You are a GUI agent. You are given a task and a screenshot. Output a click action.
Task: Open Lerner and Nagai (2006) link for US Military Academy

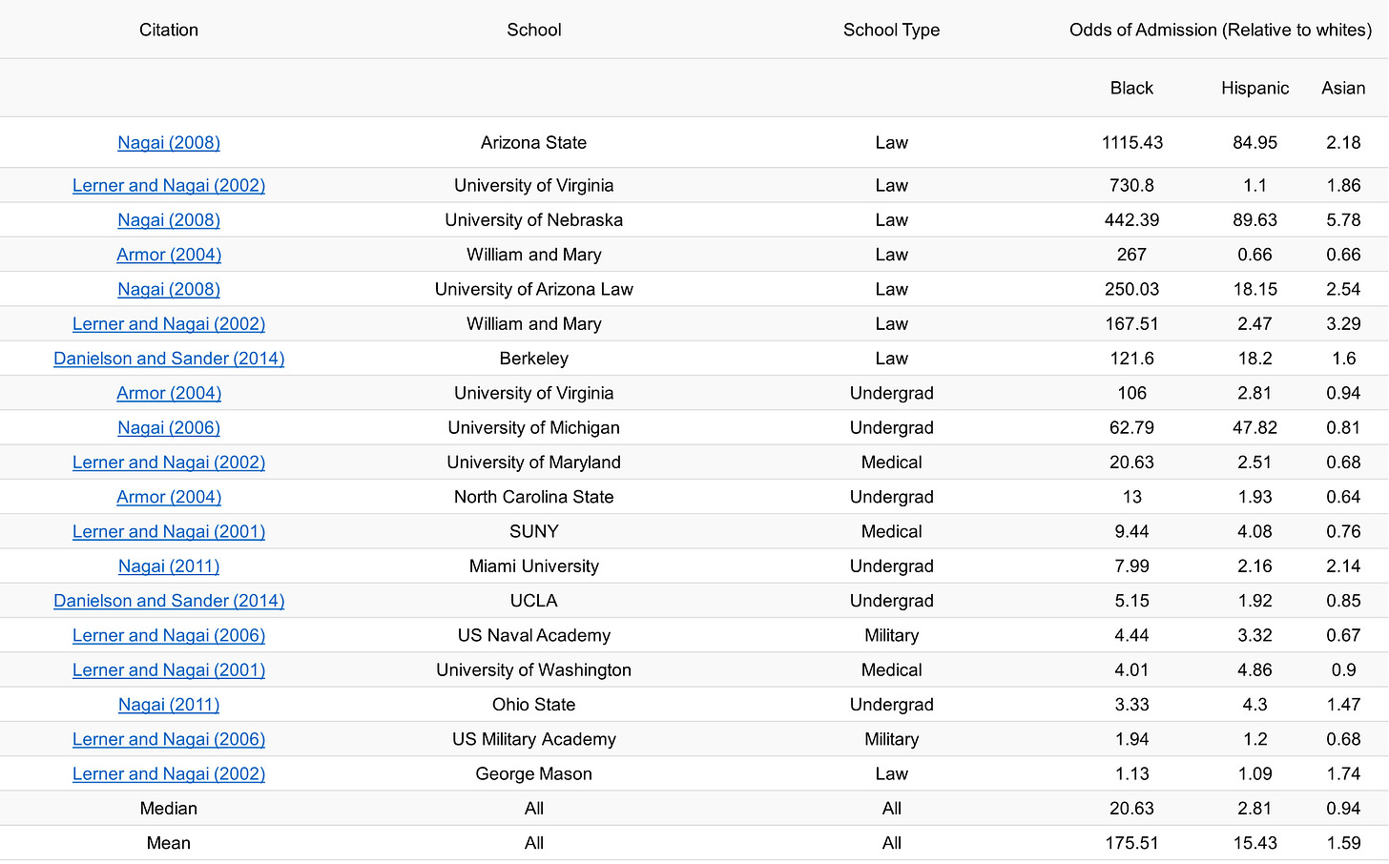169,739
